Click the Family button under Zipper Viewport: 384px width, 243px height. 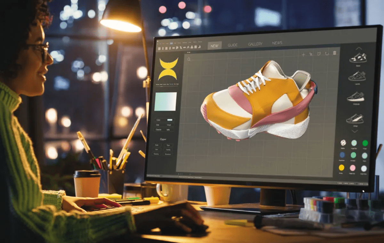pos(168,150)
